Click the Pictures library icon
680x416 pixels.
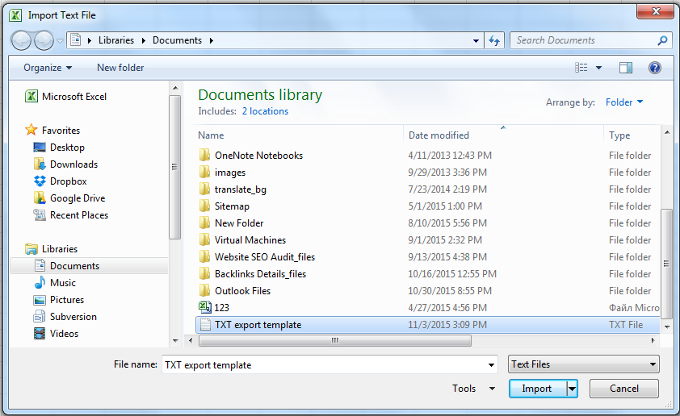click(40, 300)
